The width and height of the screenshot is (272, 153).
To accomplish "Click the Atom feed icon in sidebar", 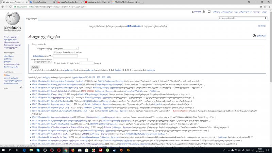I will tap(4, 75).
